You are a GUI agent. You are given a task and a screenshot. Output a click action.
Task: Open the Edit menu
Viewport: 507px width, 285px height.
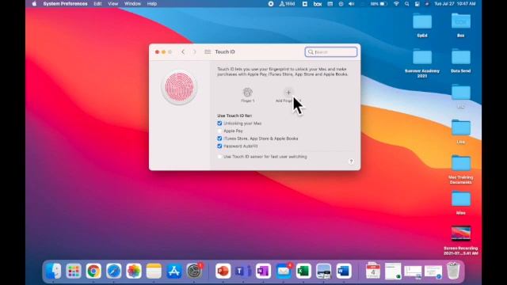point(97,4)
